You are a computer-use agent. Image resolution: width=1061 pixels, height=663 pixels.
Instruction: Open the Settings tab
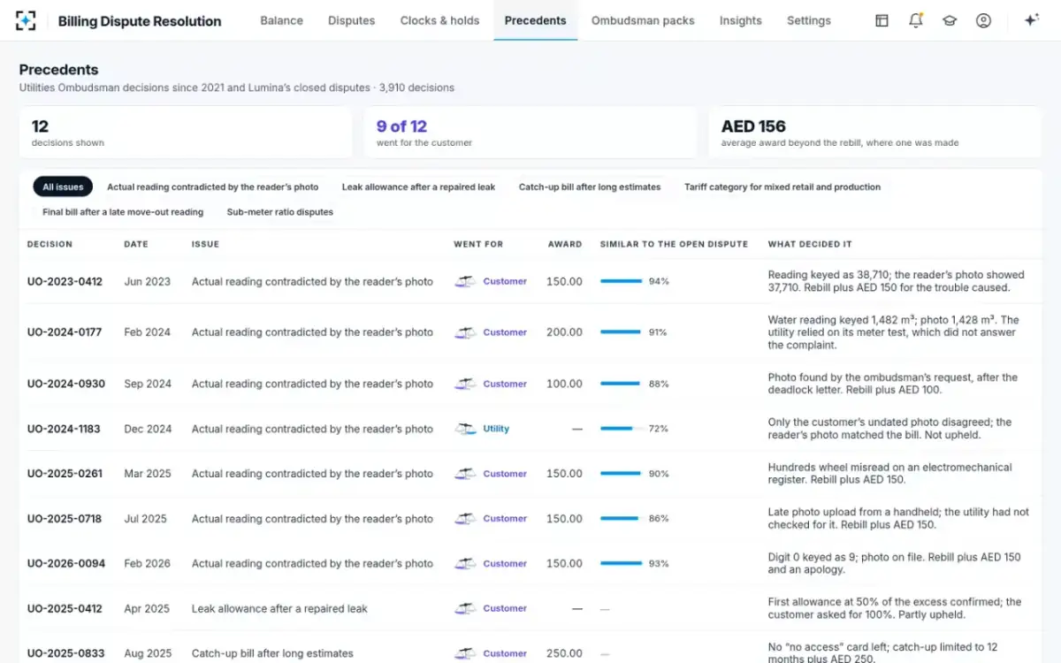809,20
